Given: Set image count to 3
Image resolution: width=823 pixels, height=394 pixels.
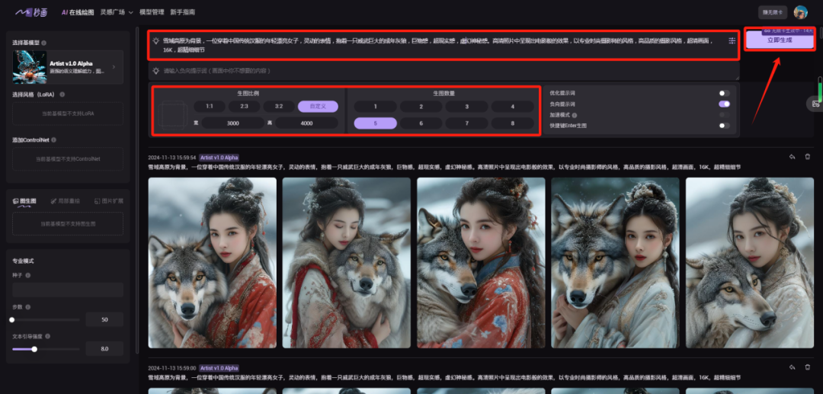Looking at the screenshot, I should click(x=467, y=107).
